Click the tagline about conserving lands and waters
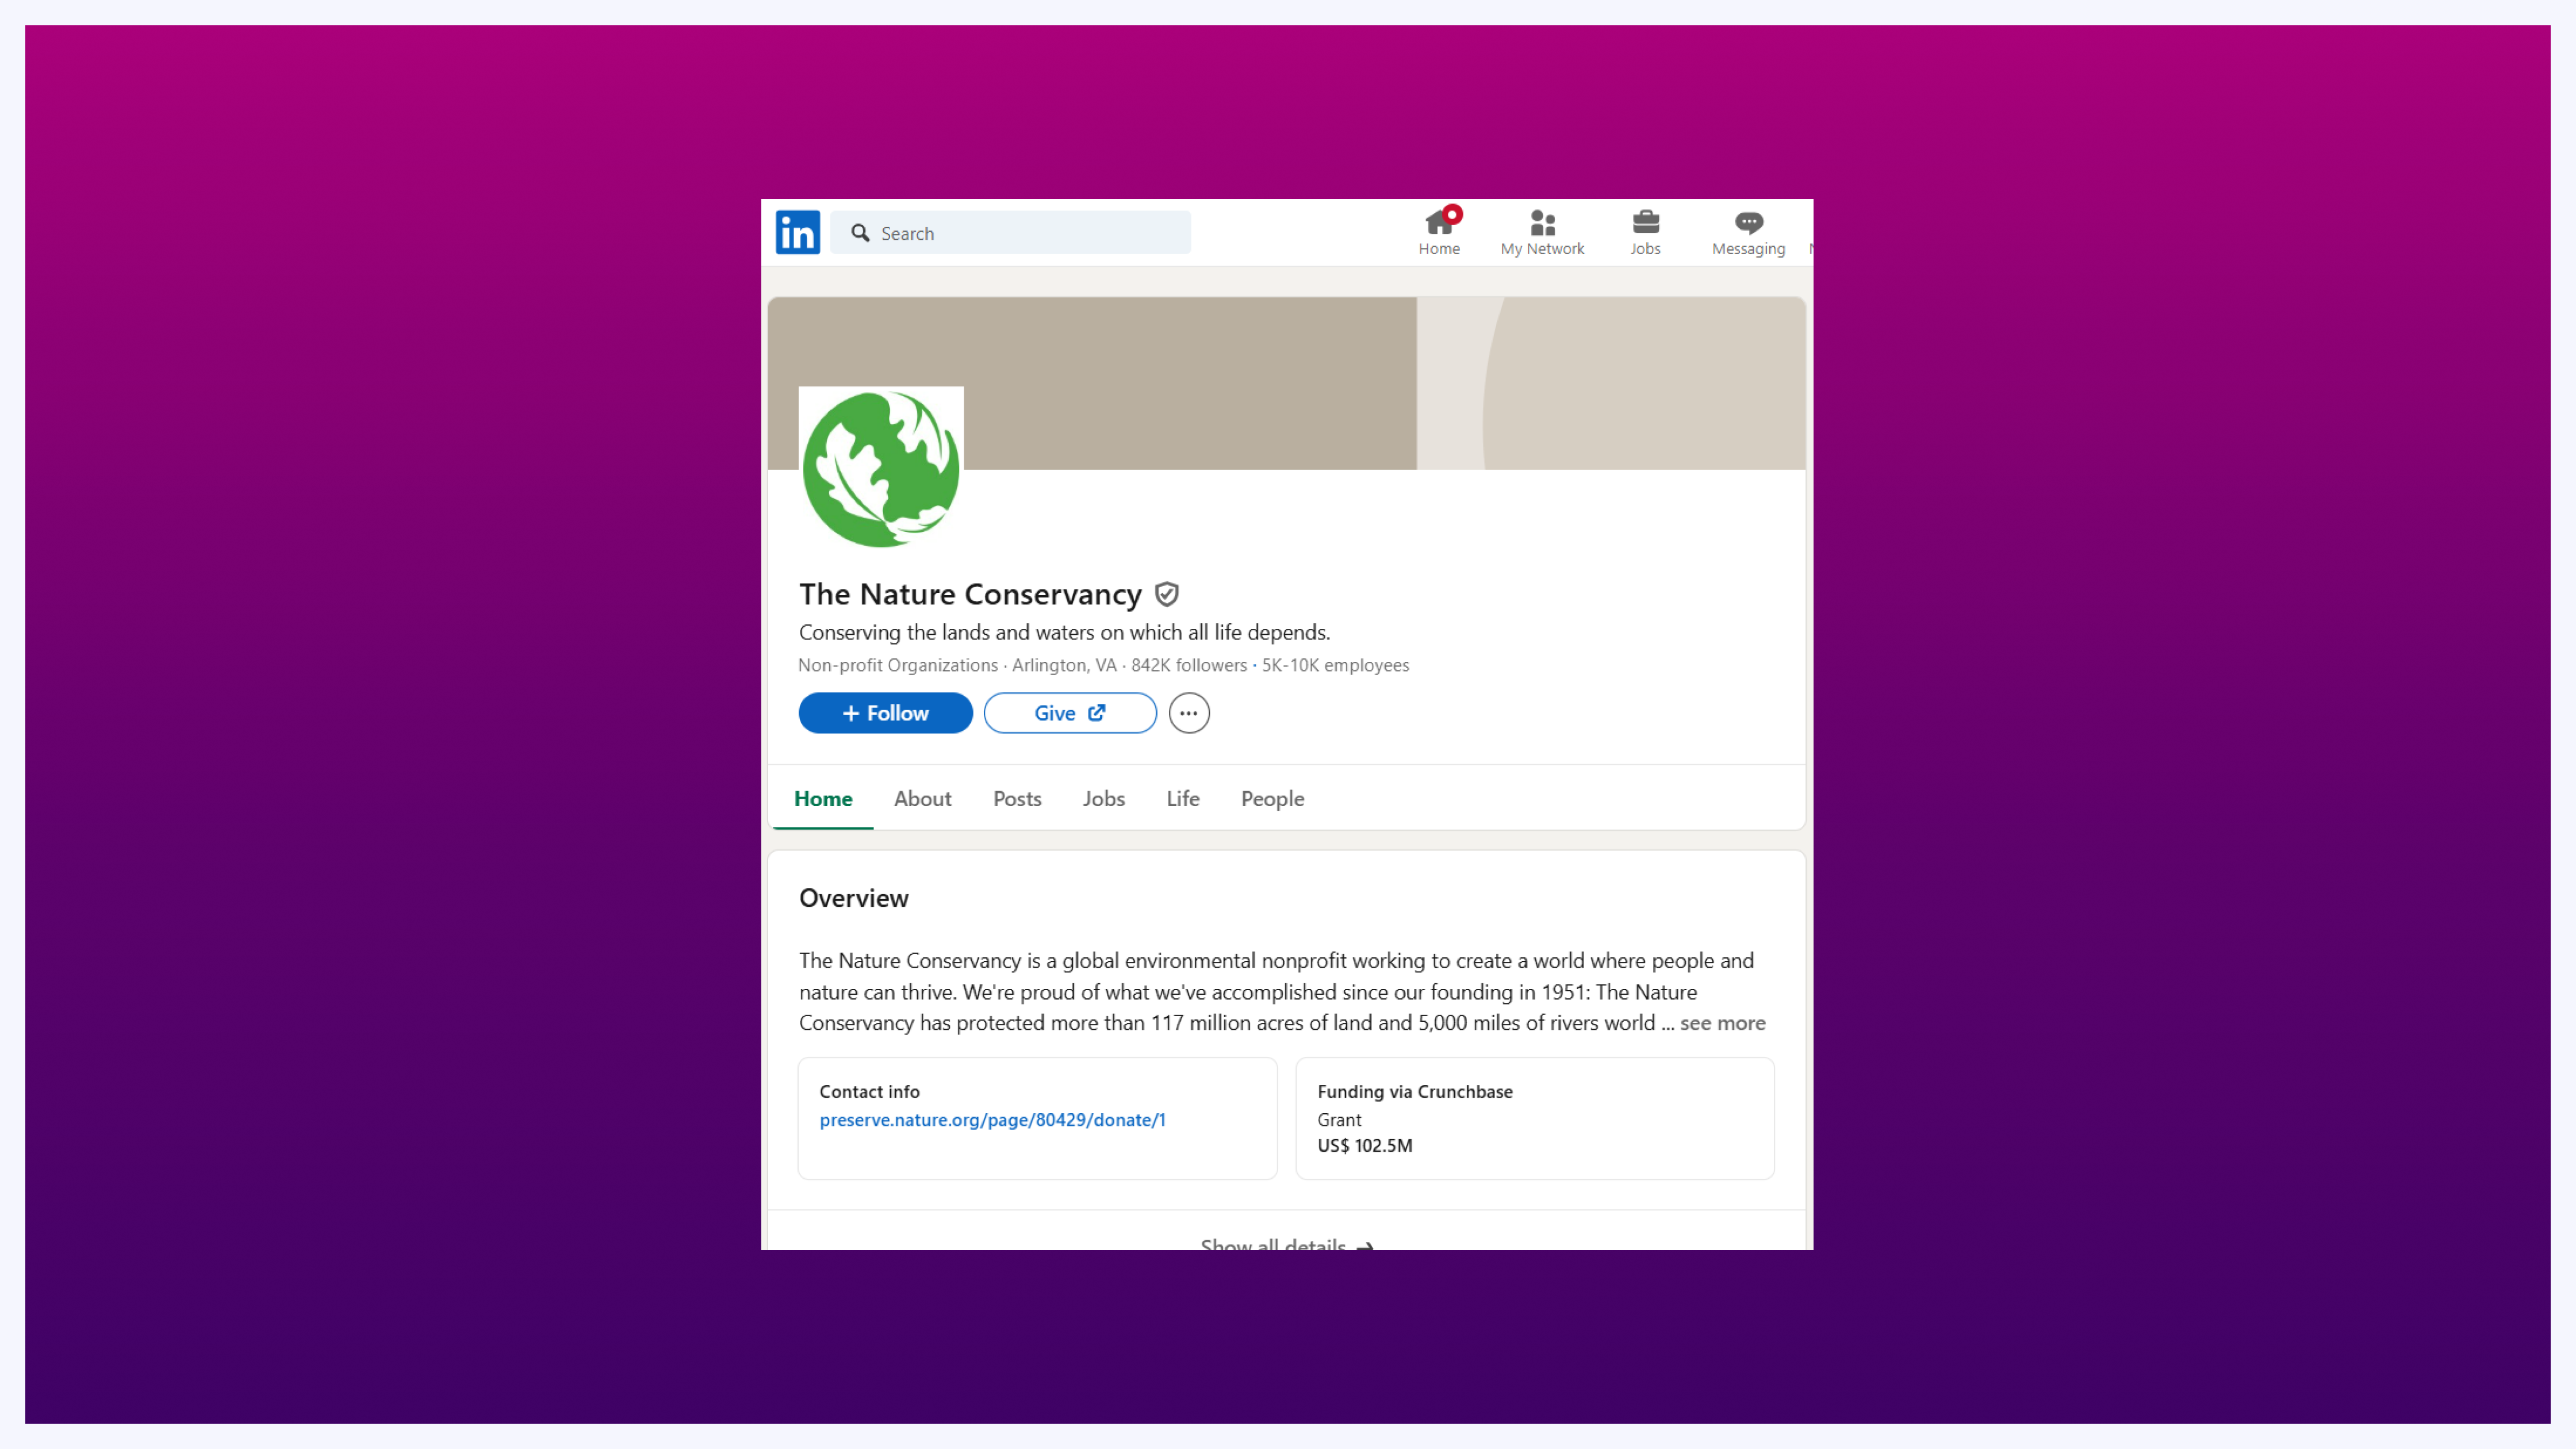The height and width of the screenshot is (1449, 2576). coord(1064,632)
